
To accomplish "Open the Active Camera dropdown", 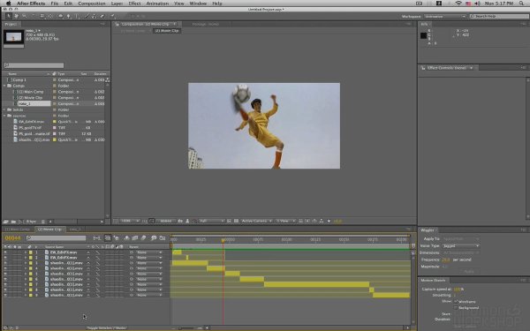I will (256, 221).
